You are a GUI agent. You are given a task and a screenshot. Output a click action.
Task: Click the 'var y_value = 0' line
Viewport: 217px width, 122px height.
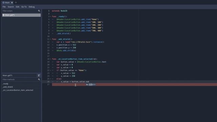[65, 67]
